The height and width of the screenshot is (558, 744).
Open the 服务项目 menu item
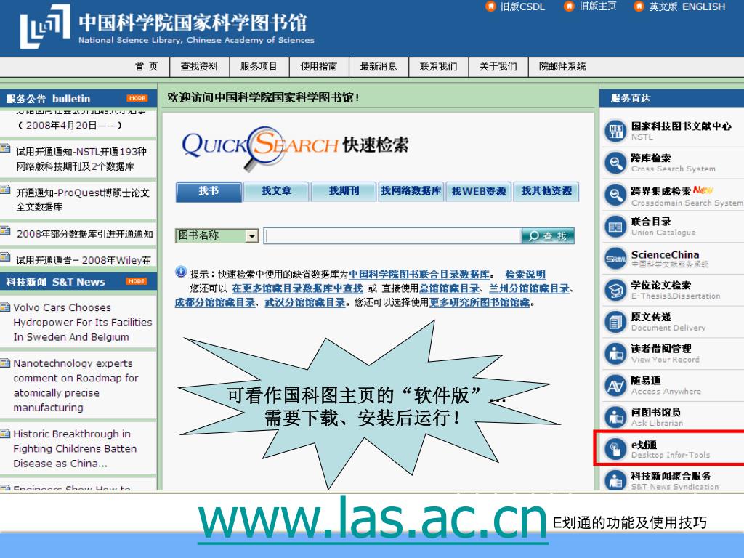pyautogui.click(x=259, y=66)
